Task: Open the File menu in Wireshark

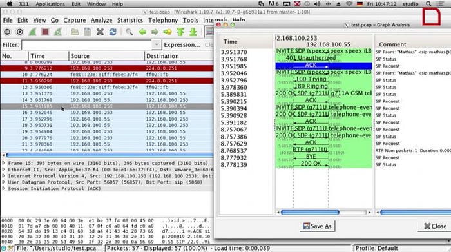Action: pos(8,20)
